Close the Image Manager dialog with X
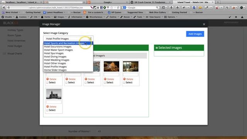 [204, 24]
